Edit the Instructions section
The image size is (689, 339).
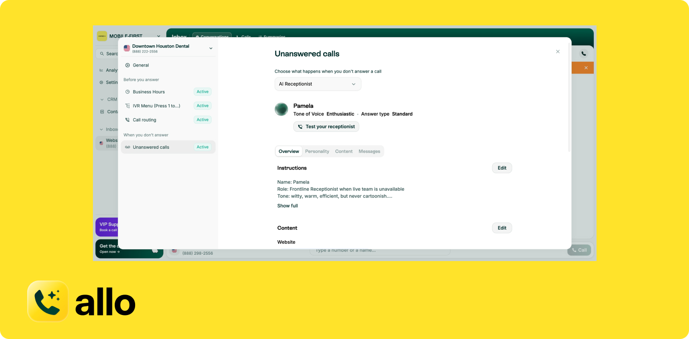pos(502,168)
